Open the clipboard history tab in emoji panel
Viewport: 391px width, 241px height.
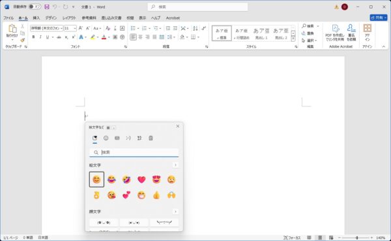[151, 138]
